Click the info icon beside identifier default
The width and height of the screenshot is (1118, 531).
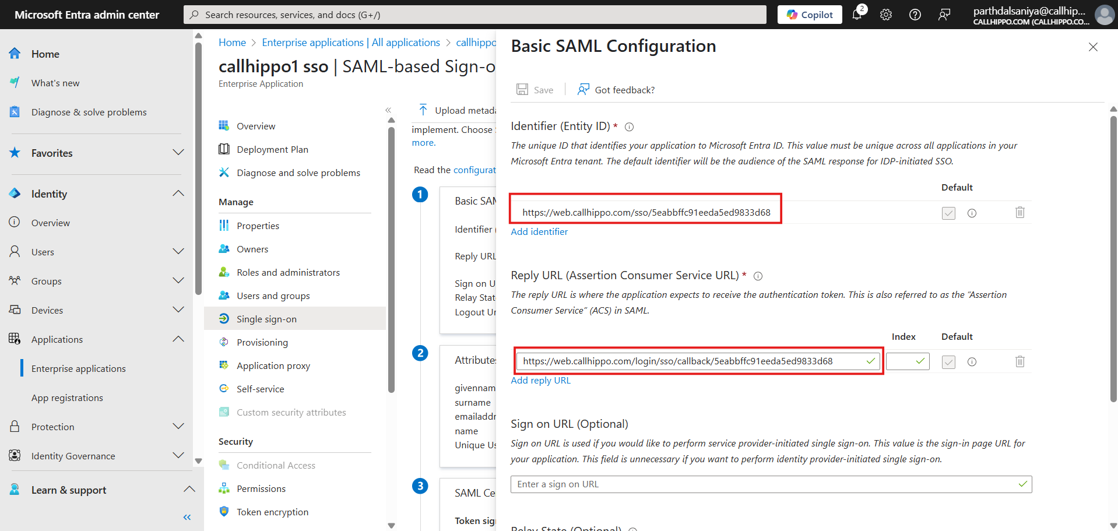click(x=972, y=213)
